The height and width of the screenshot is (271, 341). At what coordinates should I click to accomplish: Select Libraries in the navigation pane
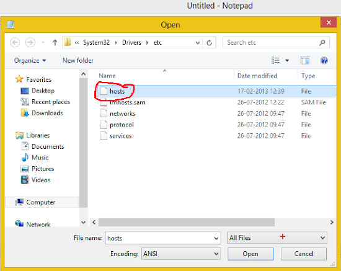pyautogui.click(x=32, y=135)
